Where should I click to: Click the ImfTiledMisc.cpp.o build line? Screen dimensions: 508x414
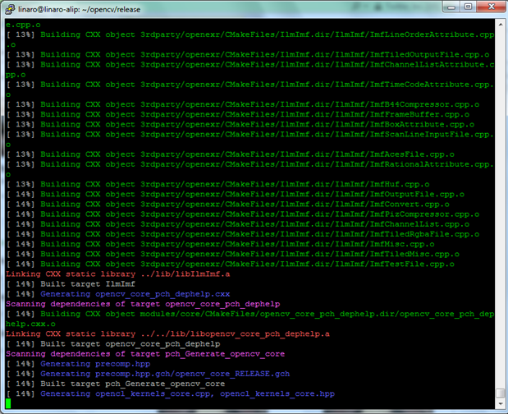coord(232,254)
